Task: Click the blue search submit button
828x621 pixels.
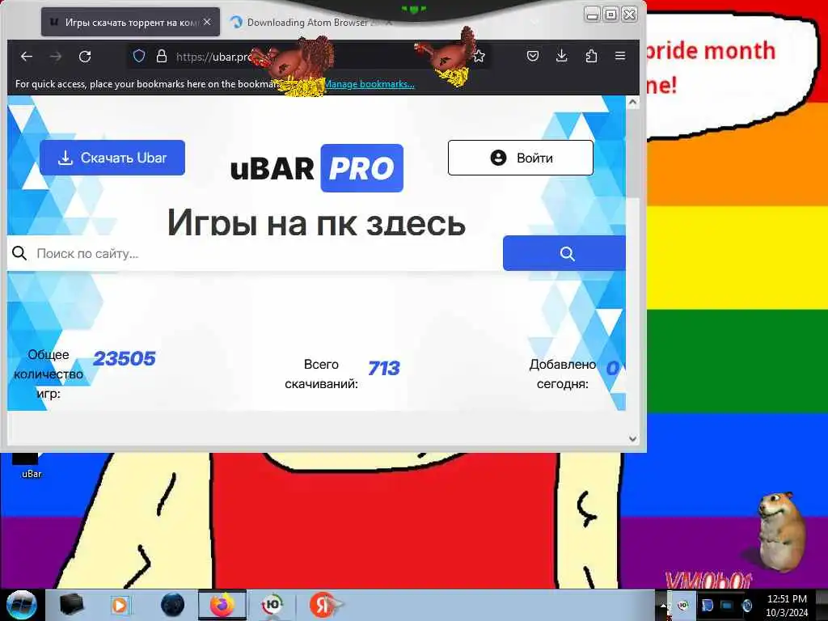Action: (564, 253)
